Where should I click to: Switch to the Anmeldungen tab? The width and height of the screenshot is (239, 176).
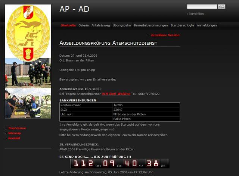[x=207, y=25]
